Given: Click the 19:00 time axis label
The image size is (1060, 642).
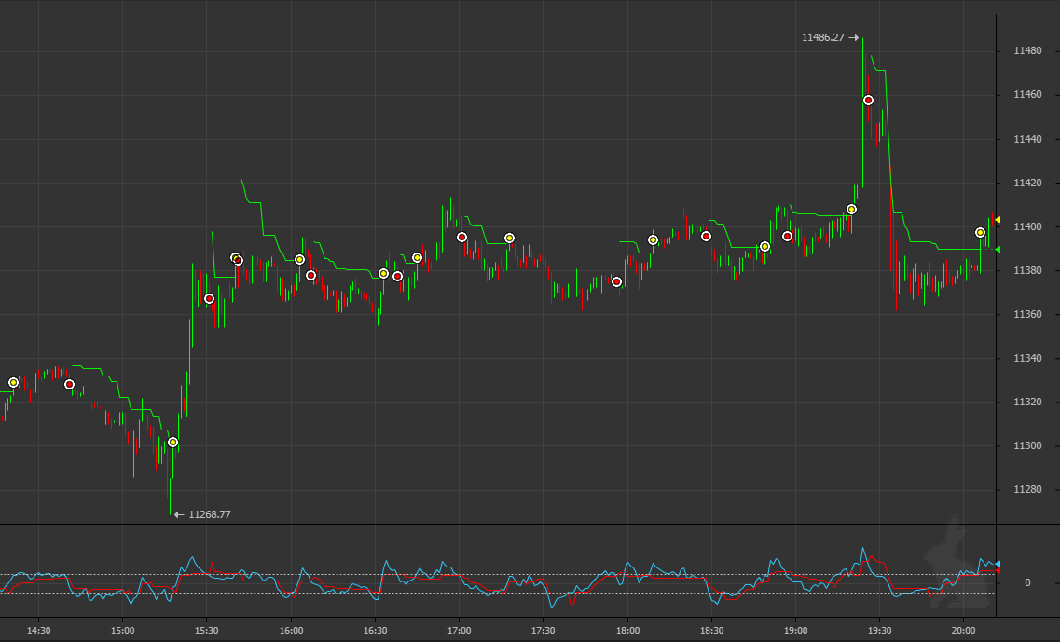Looking at the screenshot, I should (795, 631).
